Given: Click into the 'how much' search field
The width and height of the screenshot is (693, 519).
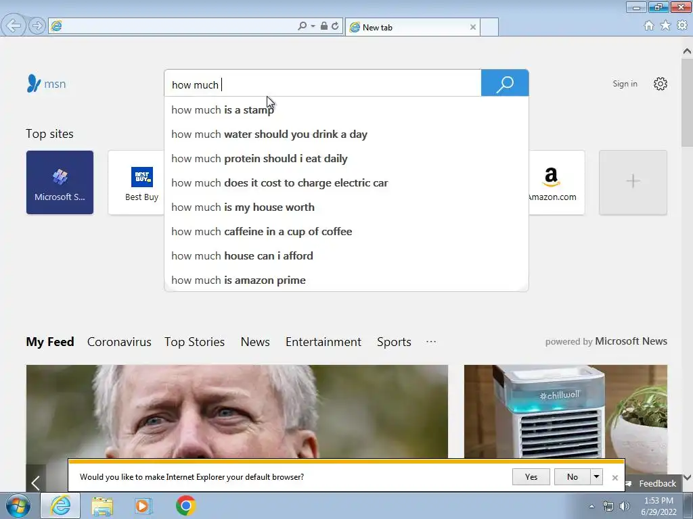Looking at the screenshot, I should [x=323, y=84].
